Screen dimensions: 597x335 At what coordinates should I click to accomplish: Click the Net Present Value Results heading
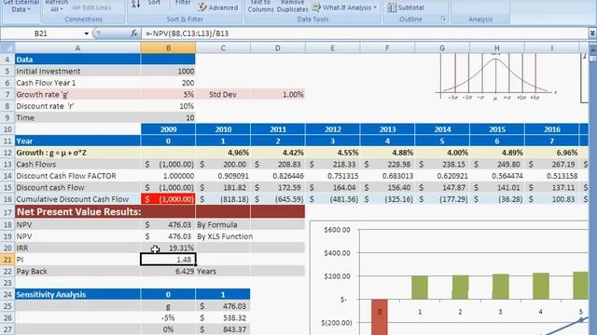coord(78,211)
